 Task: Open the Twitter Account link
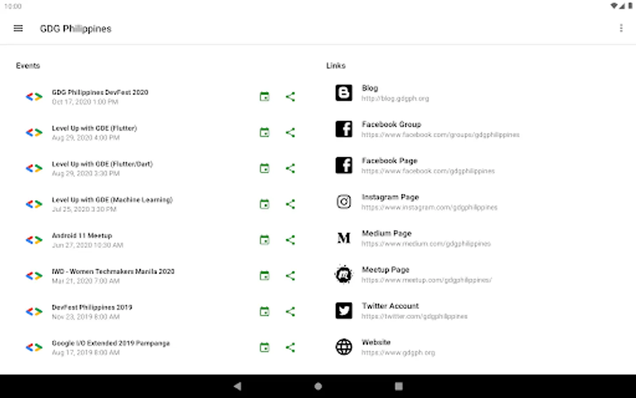click(x=414, y=316)
